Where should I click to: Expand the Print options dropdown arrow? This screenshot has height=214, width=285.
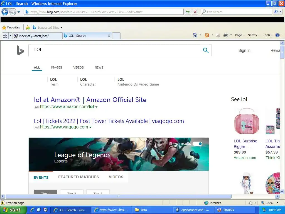231,35
